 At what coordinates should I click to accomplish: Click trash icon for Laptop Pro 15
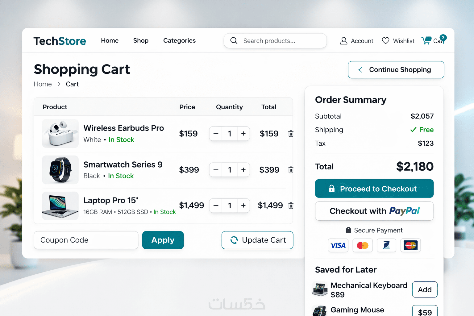[291, 206]
